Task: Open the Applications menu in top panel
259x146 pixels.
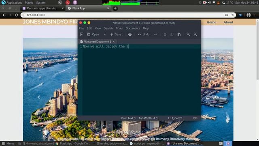Action: pos(12,3)
